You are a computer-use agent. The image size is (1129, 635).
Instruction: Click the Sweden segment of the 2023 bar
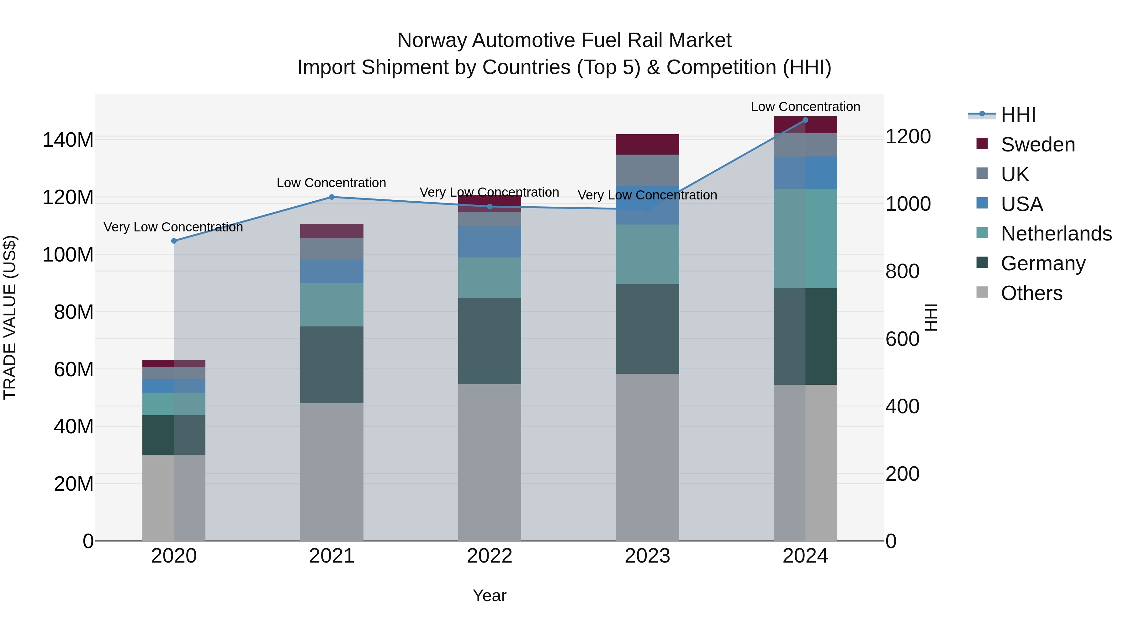click(647, 144)
